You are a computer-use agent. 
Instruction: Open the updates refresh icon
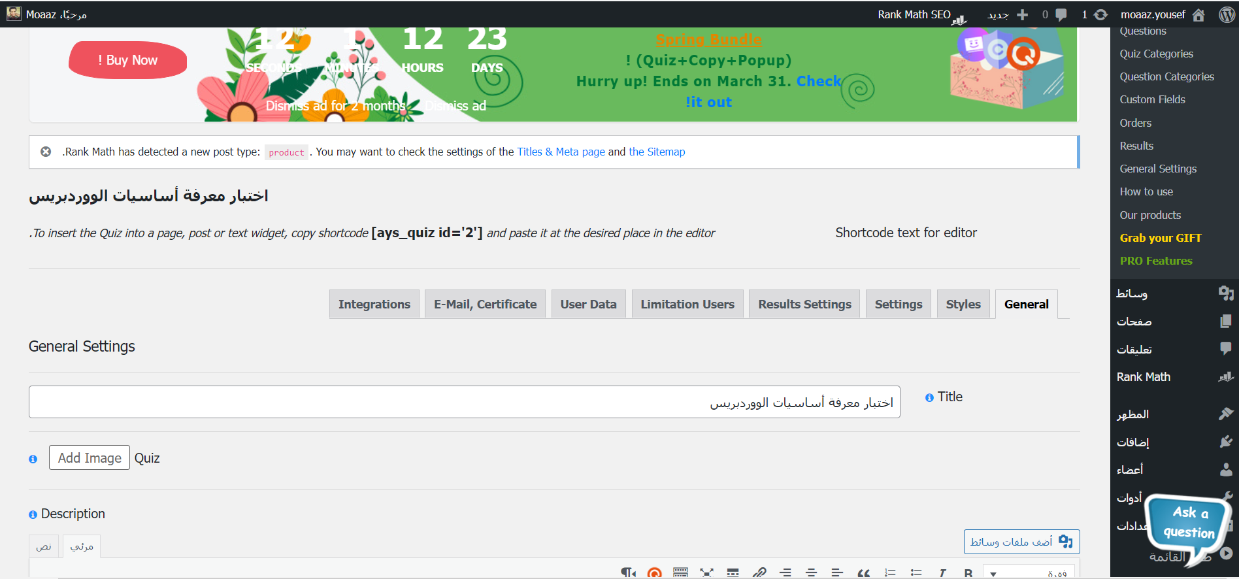point(1101,14)
